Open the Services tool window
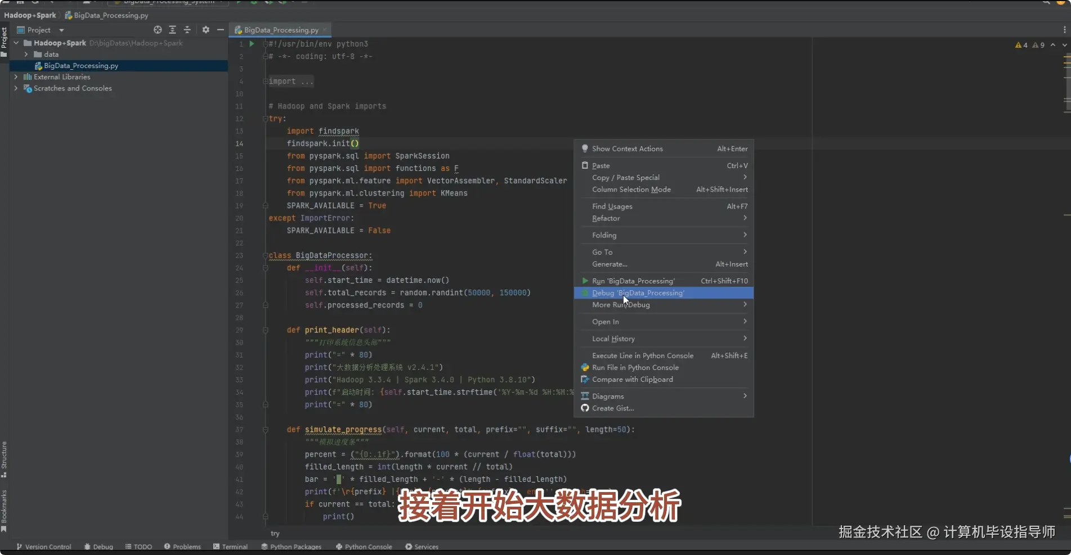 [422, 547]
